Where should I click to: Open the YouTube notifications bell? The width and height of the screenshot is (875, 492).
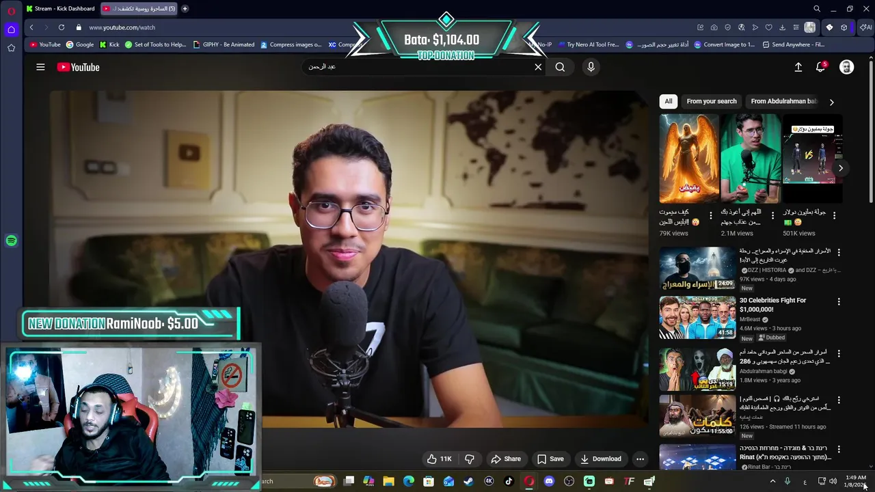click(x=821, y=67)
